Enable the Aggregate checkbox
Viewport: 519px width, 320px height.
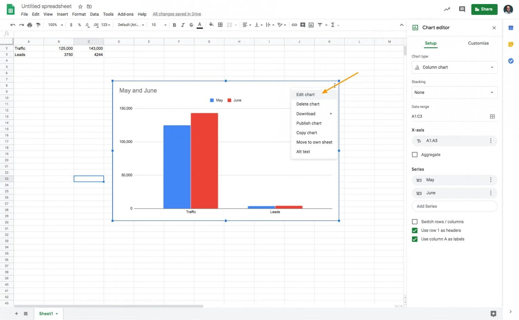click(415, 155)
